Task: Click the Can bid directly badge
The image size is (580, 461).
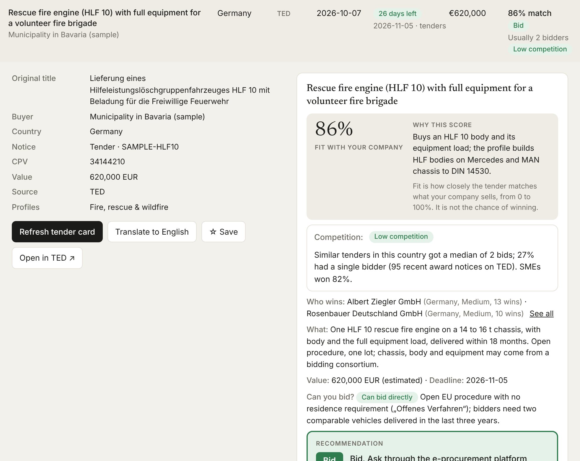Action: pos(387,397)
